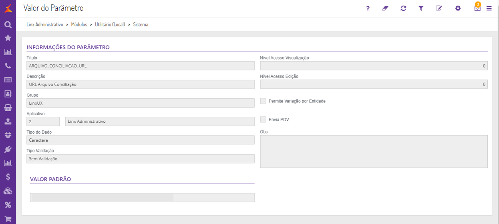This screenshot has width=499, height=224.
Task: Toggle the Envia PDV checkbox
Action: [x=263, y=120]
